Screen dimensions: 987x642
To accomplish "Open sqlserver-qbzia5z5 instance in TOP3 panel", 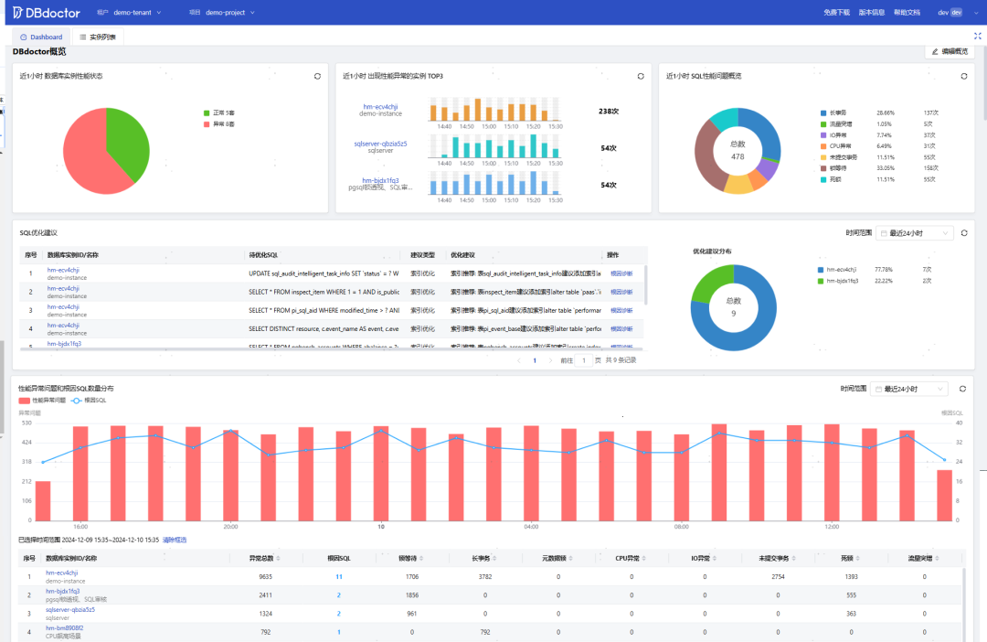I will (380, 144).
